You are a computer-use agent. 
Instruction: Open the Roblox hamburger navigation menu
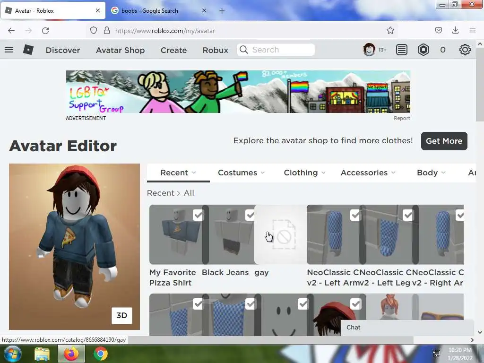click(x=9, y=50)
